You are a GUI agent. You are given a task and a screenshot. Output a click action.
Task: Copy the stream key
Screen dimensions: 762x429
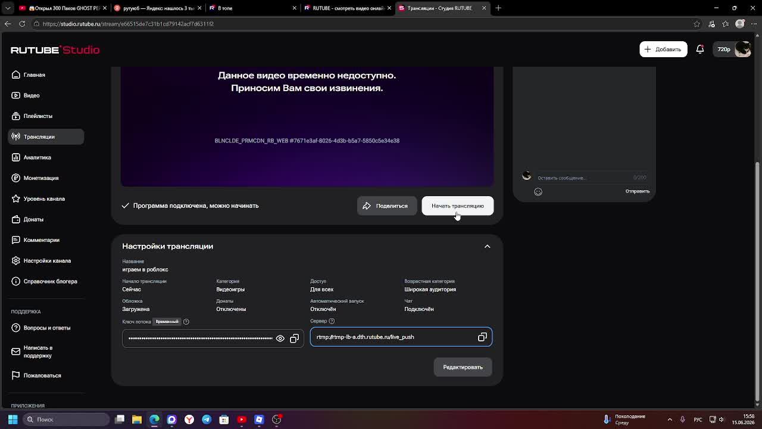294,338
